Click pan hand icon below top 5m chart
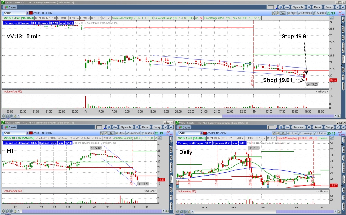346x215 pixels. pos(15,116)
